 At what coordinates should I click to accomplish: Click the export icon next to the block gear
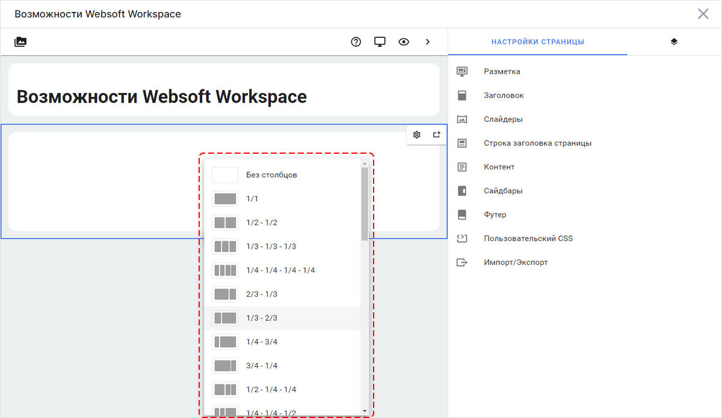tap(436, 135)
